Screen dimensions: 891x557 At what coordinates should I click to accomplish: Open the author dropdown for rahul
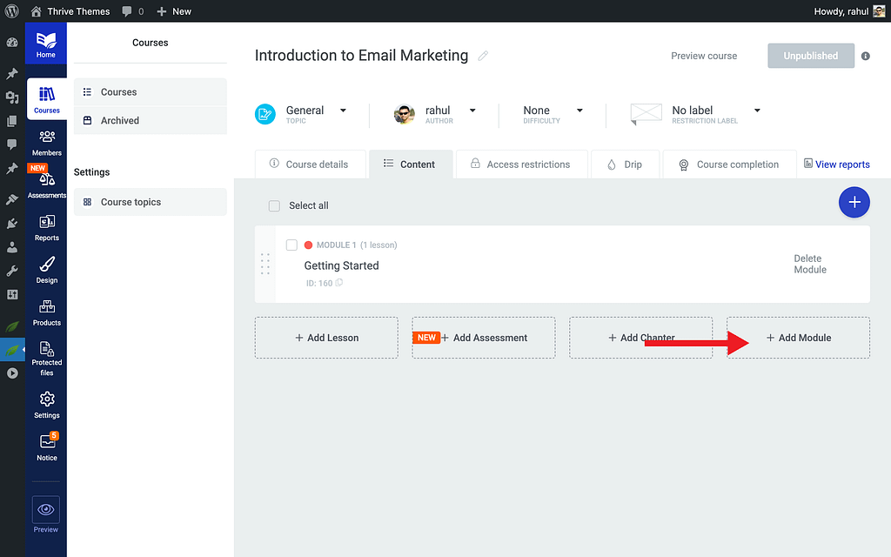click(472, 111)
